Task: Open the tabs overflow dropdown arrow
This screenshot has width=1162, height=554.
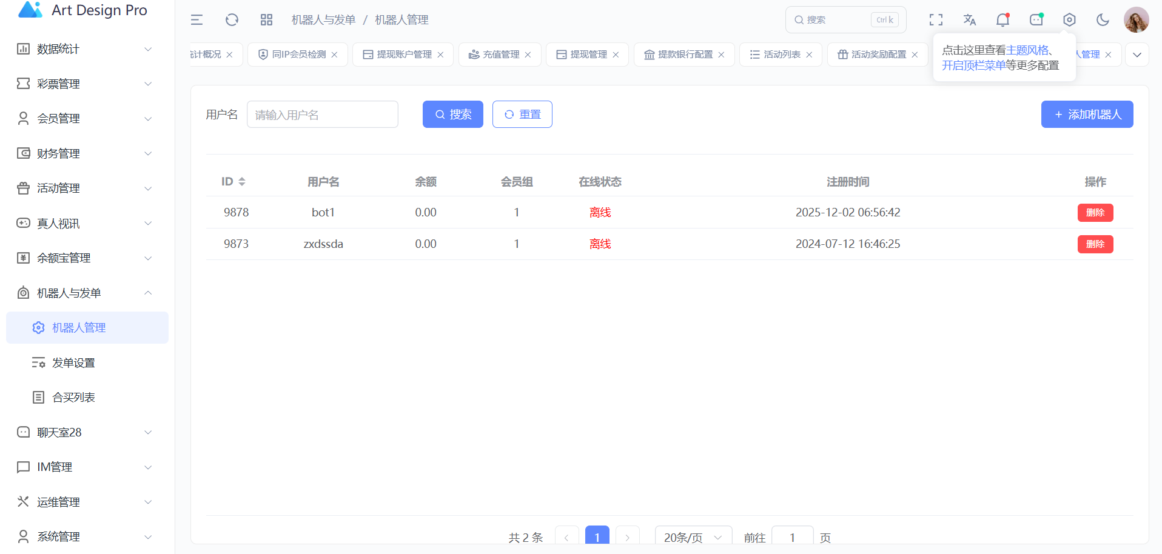Action: click(x=1137, y=55)
